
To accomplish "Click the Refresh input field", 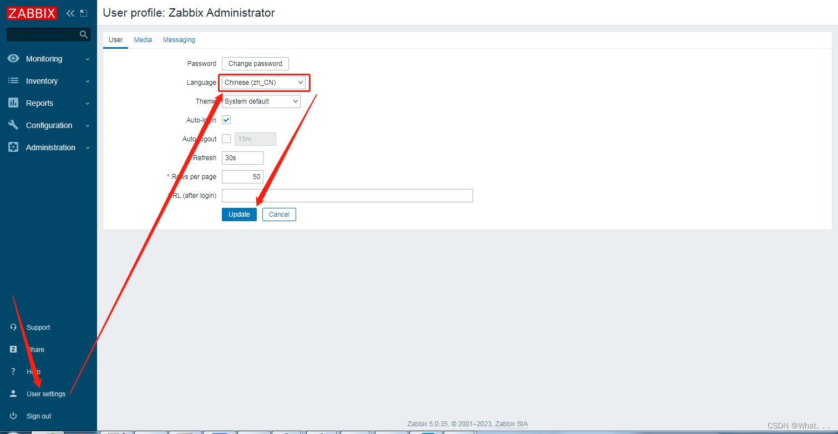I will coord(242,158).
